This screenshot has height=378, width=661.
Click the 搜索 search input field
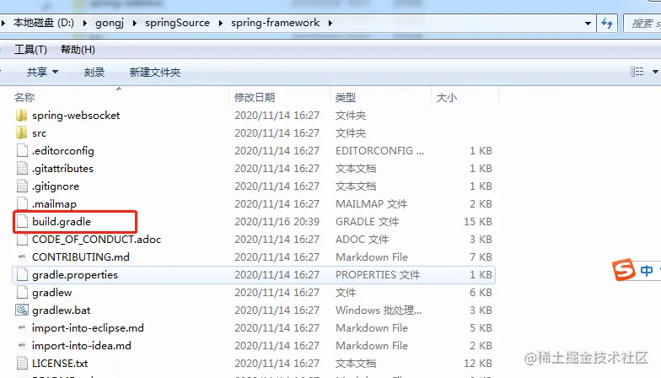point(642,24)
